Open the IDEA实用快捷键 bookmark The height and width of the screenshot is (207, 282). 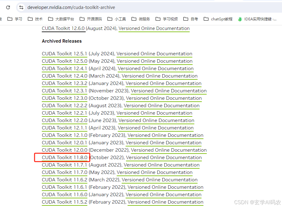click(x=257, y=19)
